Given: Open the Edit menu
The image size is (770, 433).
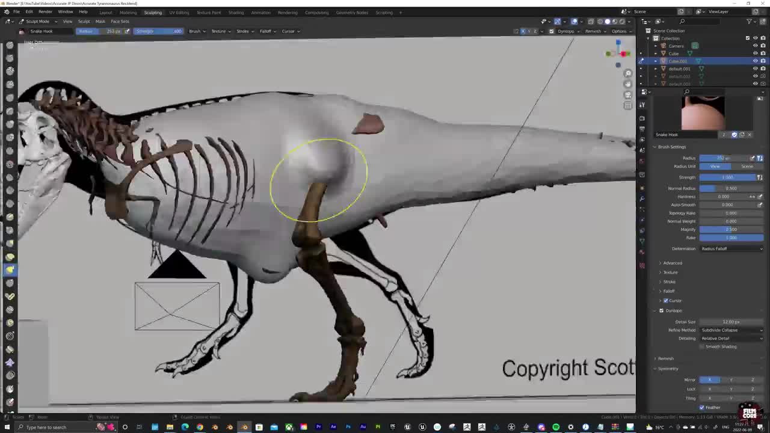Looking at the screenshot, I should (x=29, y=12).
